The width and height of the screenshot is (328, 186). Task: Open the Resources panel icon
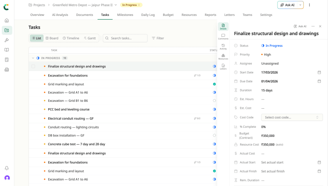(223, 56)
